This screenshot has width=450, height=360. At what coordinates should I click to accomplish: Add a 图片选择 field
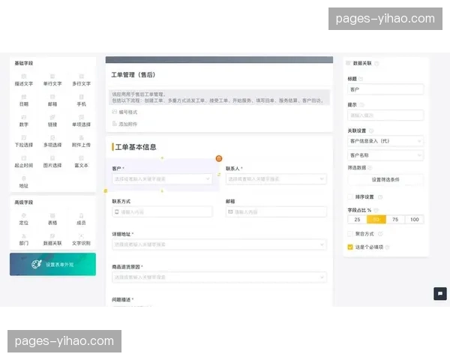point(52,162)
